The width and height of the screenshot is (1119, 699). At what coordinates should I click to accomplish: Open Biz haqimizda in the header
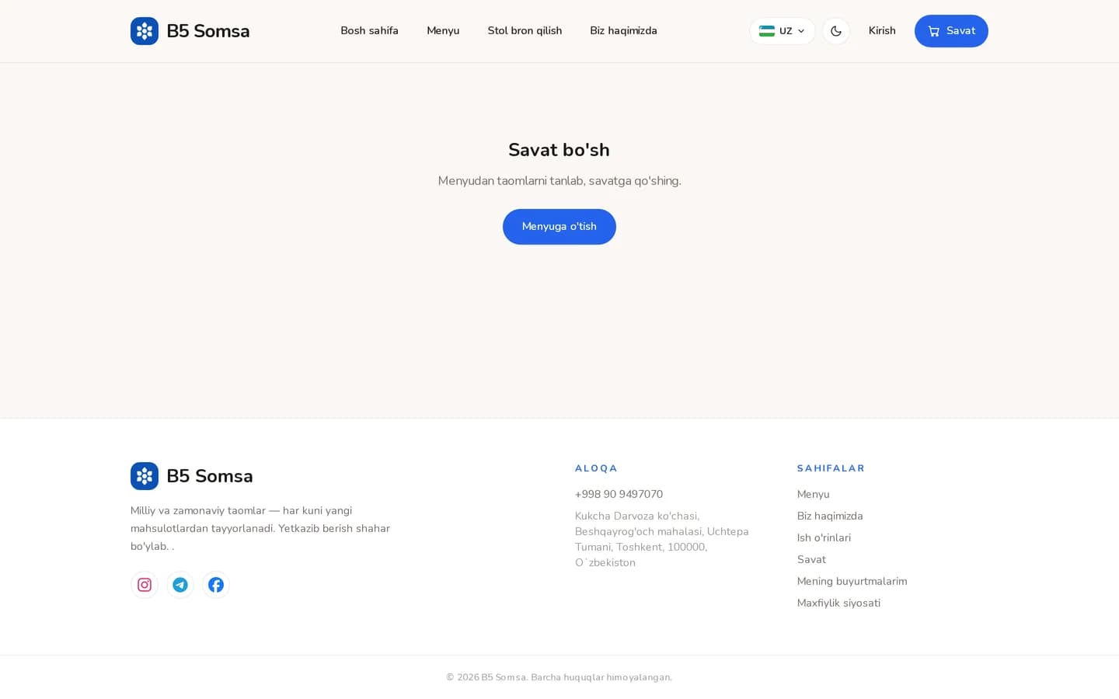coord(623,31)
